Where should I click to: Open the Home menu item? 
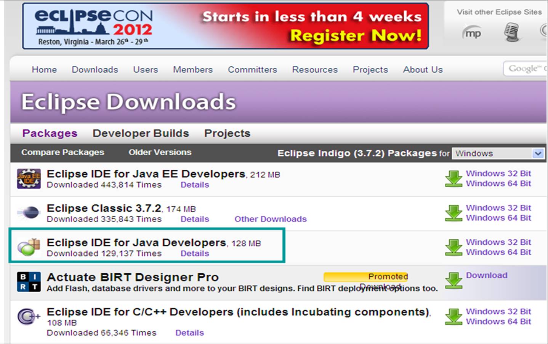(44, 70)
